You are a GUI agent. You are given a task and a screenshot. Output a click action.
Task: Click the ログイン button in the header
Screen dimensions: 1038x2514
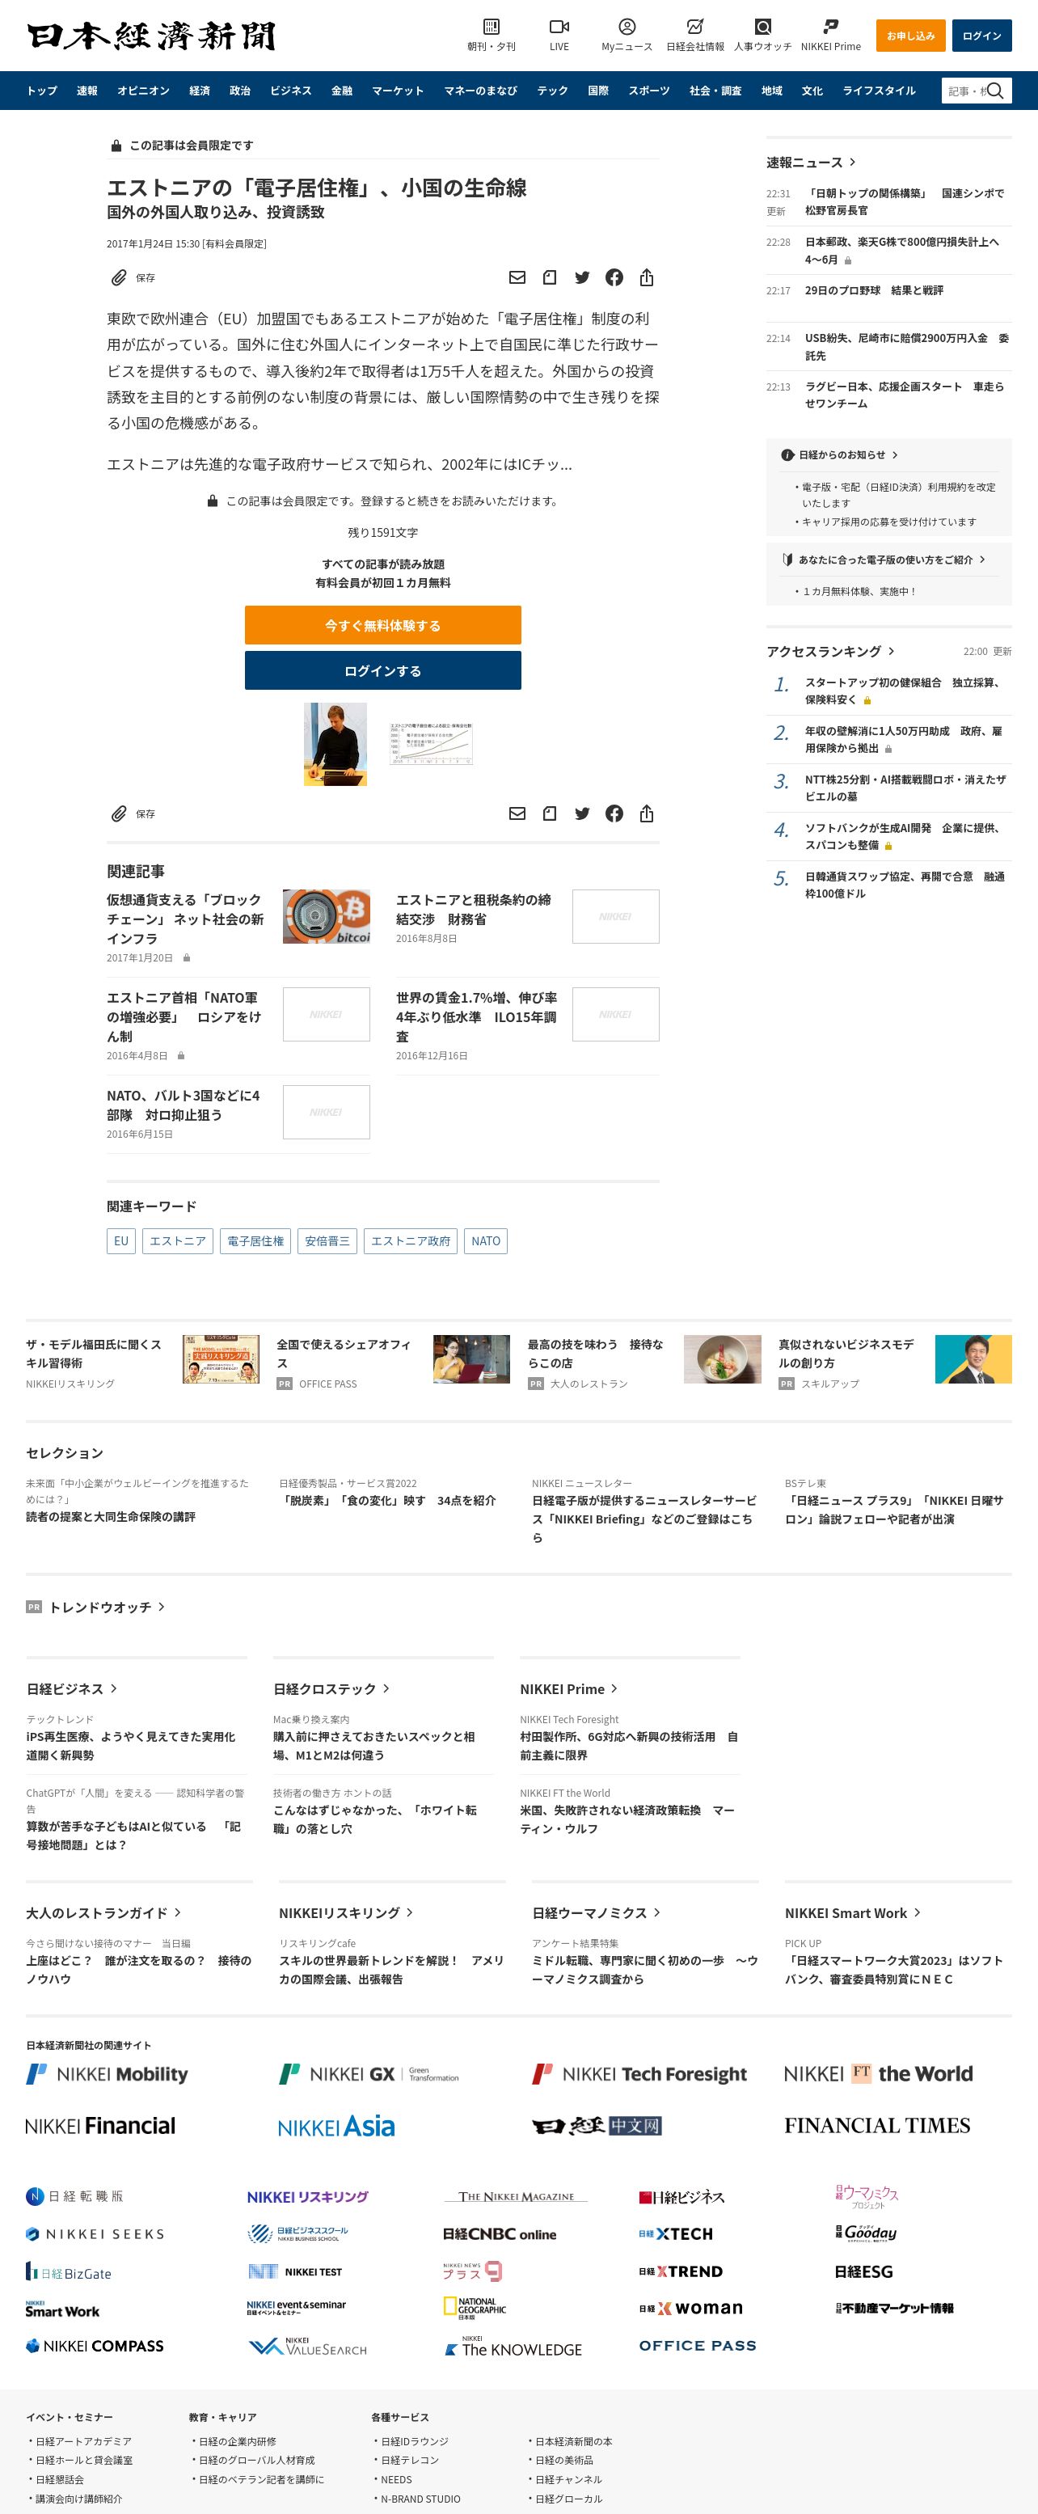tap(981, 35)
